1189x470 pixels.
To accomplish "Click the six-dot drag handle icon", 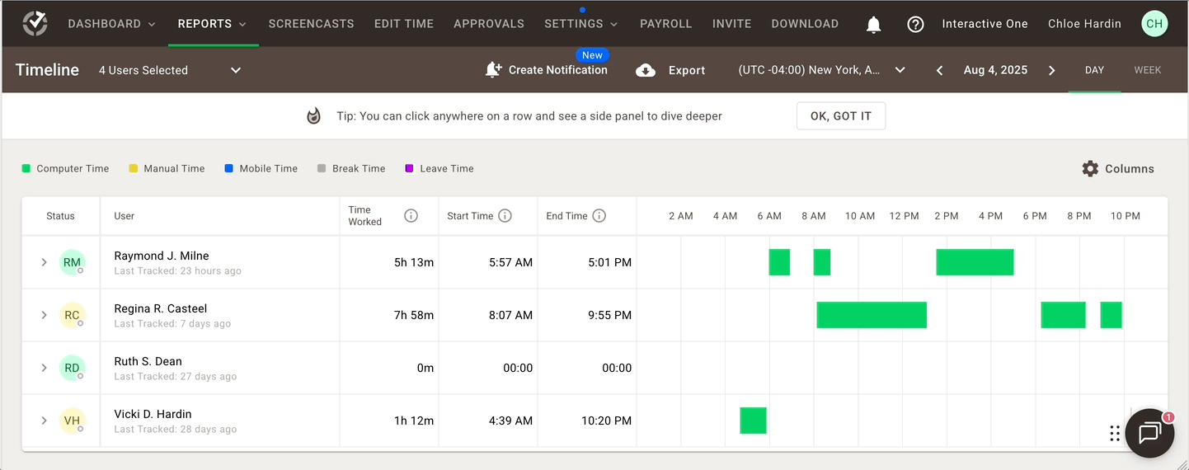I will [x=1115, y=433].
